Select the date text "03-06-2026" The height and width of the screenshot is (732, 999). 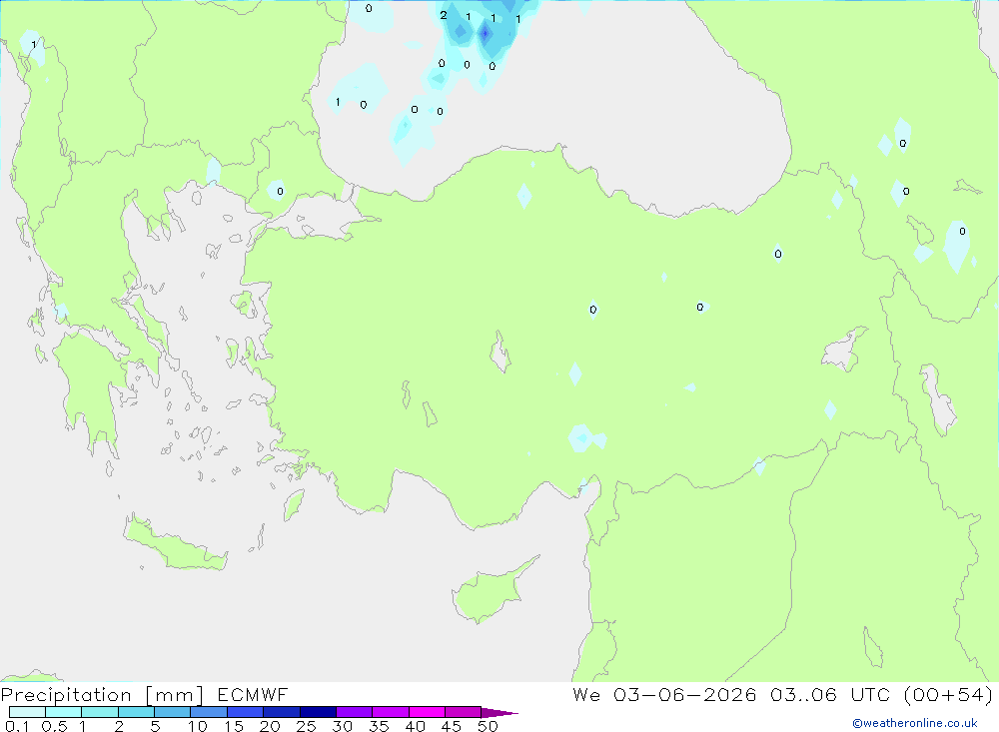(685, 694)
